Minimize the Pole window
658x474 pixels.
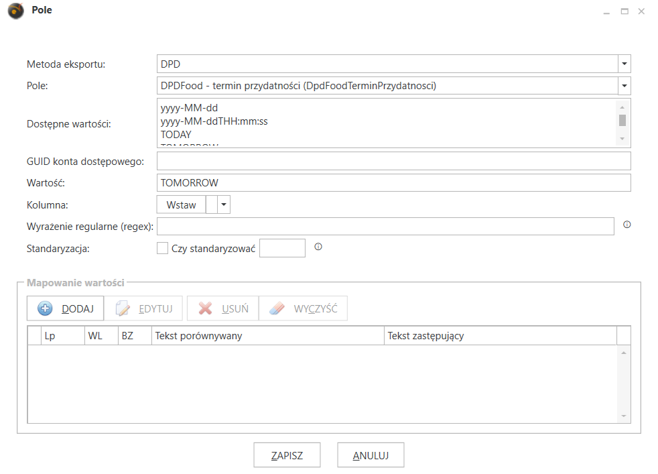[606, 12]
